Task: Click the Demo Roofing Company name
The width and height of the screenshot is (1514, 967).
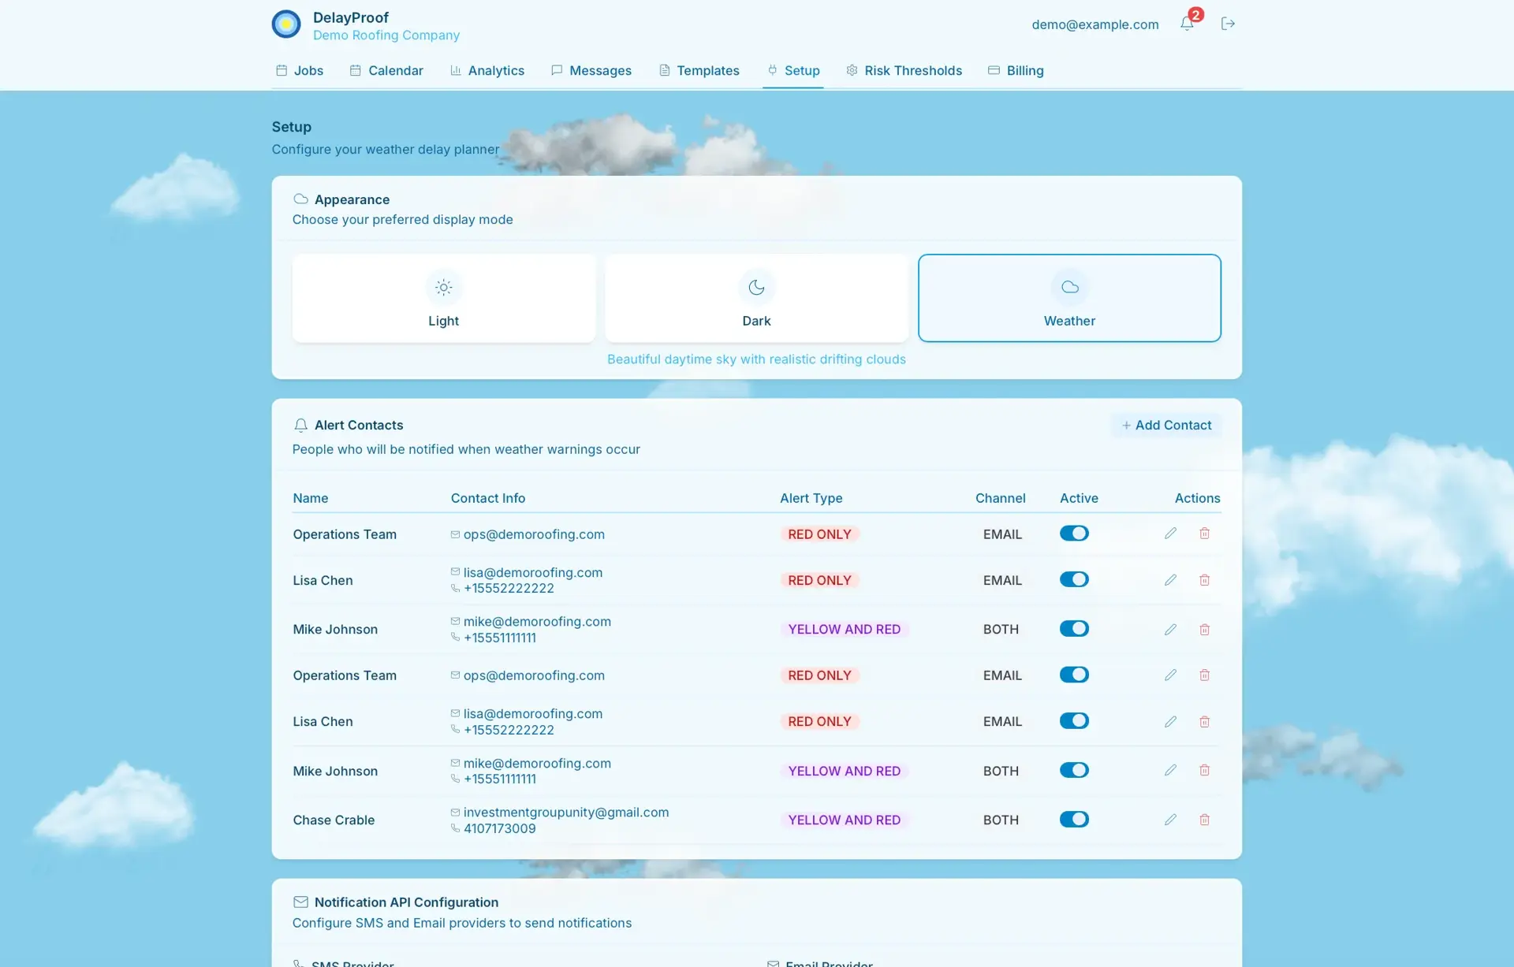Action: 386,35
